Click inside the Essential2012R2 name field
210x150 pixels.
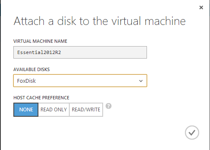pyautogui.click(x=80, y=52)
